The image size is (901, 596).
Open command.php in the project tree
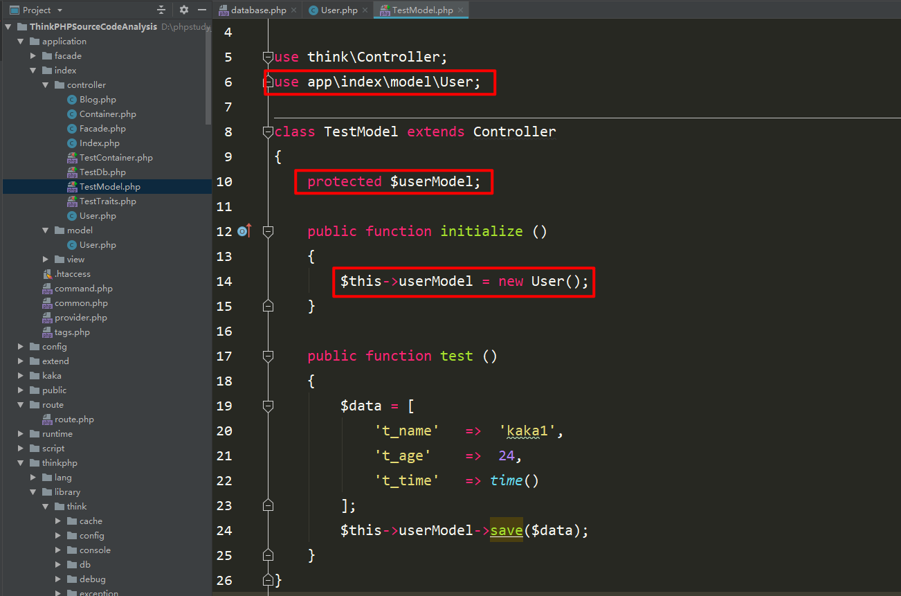point(83,289)
